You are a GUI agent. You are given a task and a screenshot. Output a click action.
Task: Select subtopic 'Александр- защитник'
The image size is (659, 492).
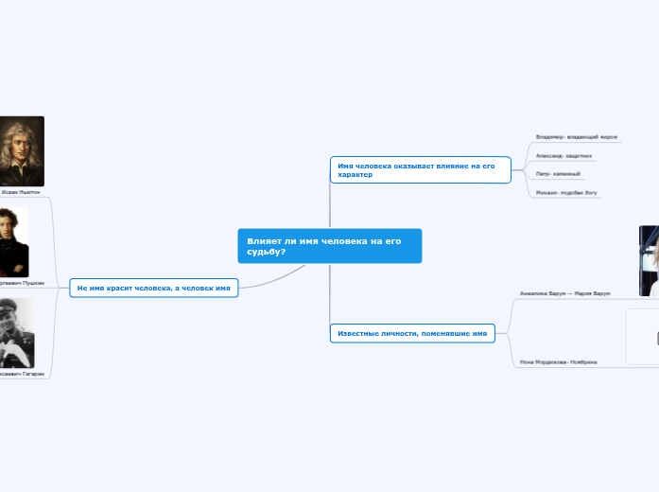(564, 155)
